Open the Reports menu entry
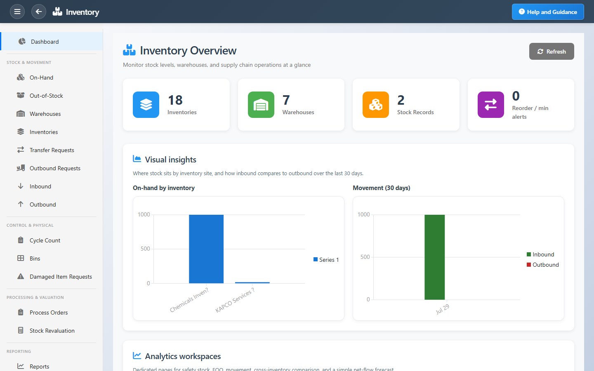This screenshot has width=594, height=371. coord(52,366)
